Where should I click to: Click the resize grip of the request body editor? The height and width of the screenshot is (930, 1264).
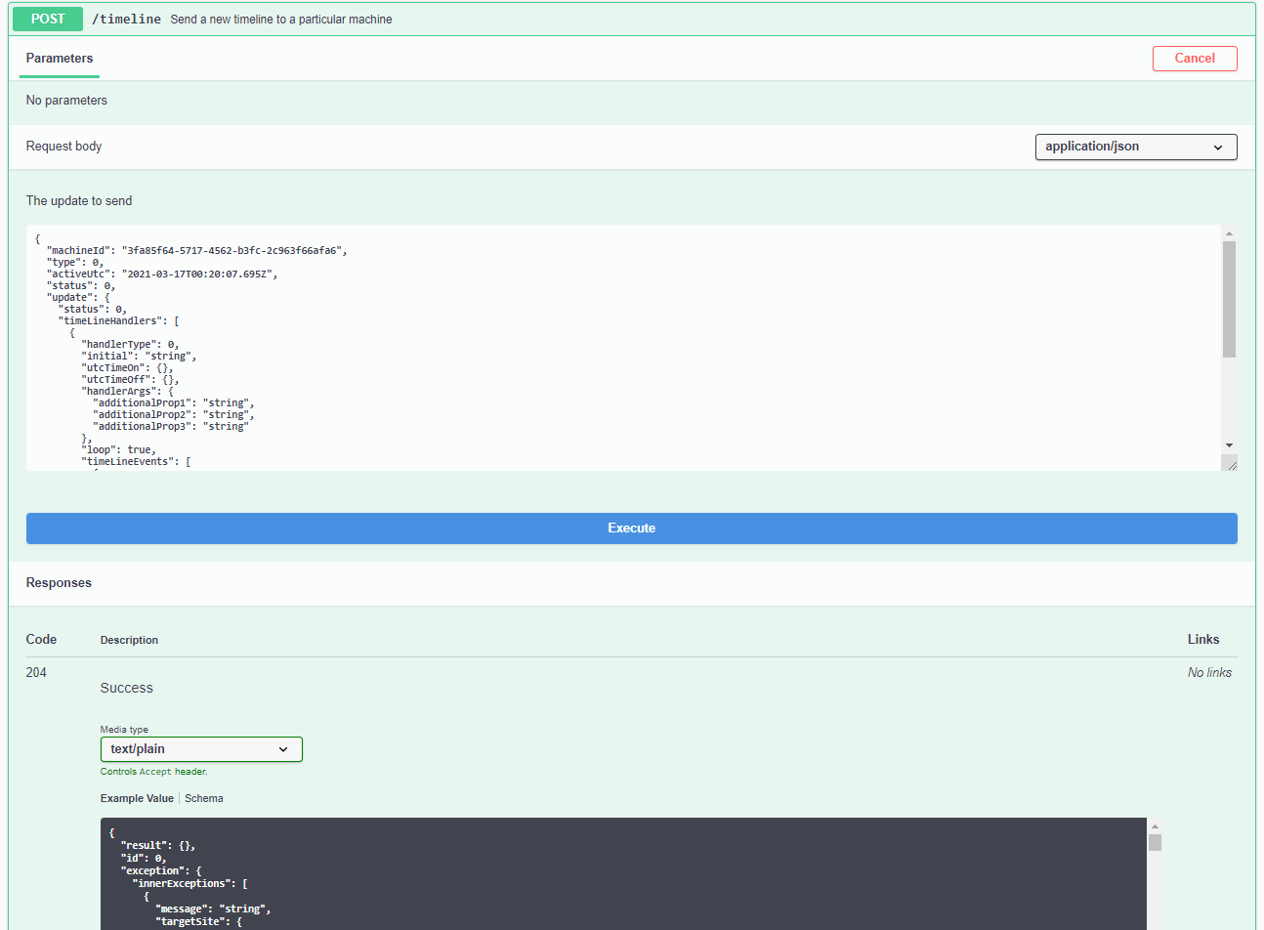click(1230, 462)
